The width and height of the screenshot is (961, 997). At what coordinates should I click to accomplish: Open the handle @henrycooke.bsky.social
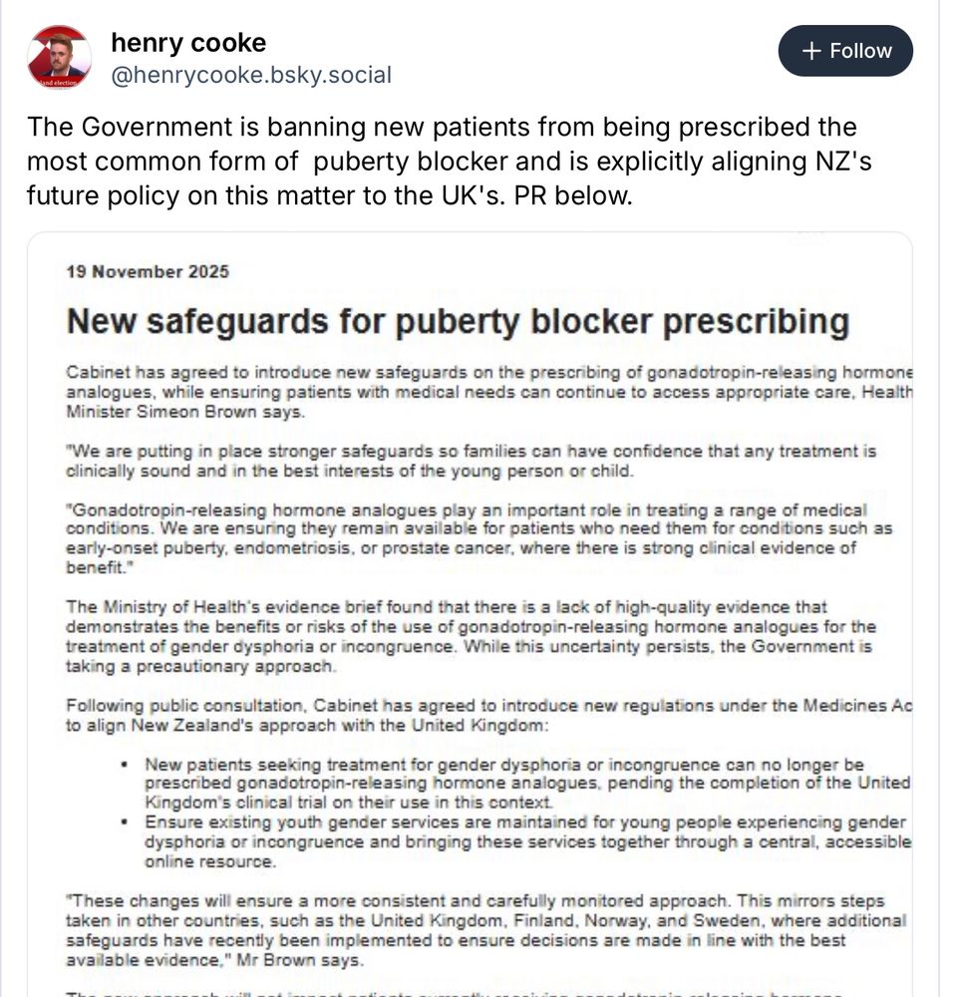tap(252, 74)
